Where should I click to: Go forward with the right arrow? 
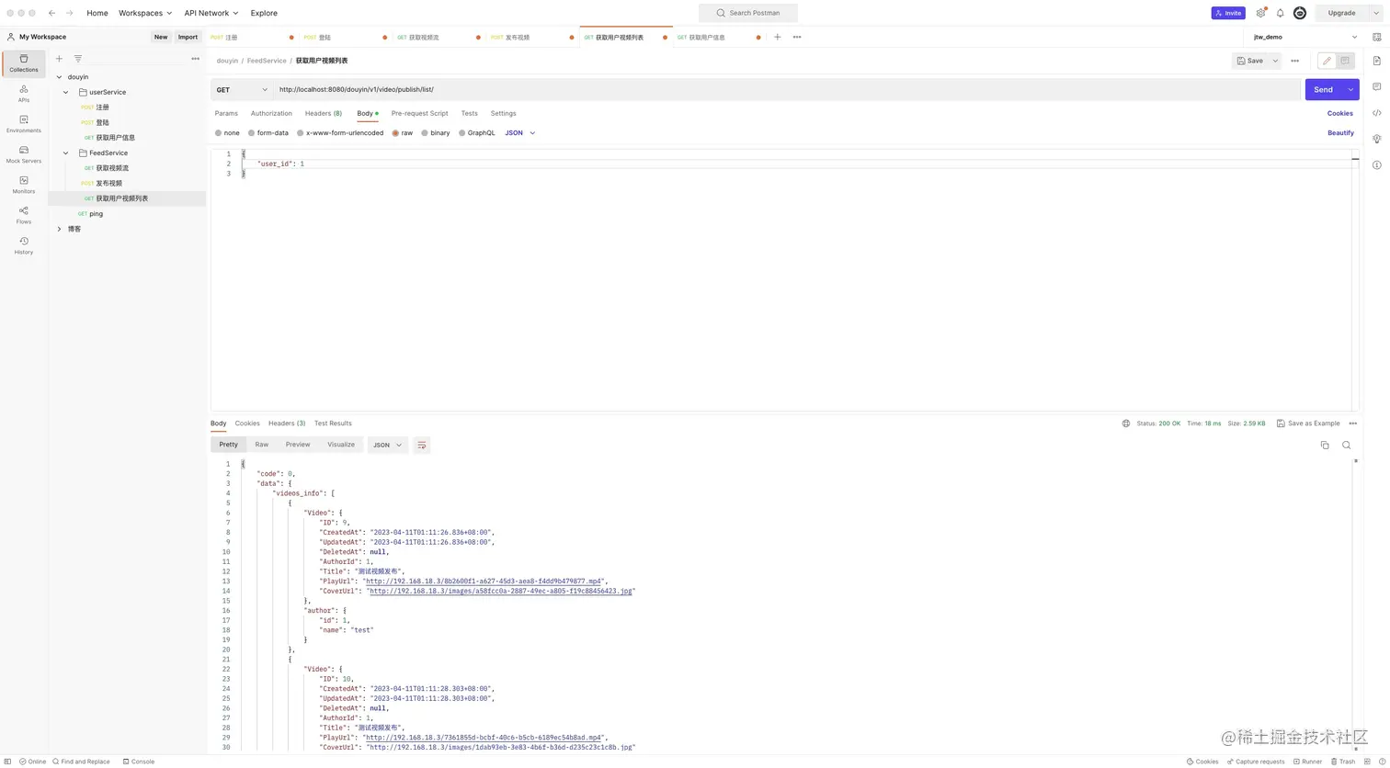tap(70, 13)
